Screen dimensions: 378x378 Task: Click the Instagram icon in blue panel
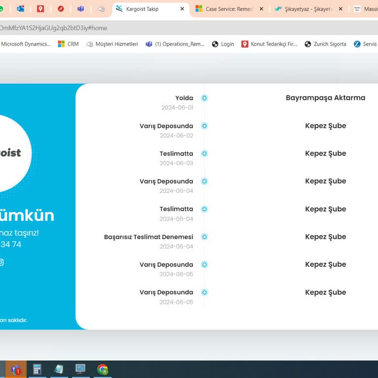pyautogui.click(x=1, y=262)
